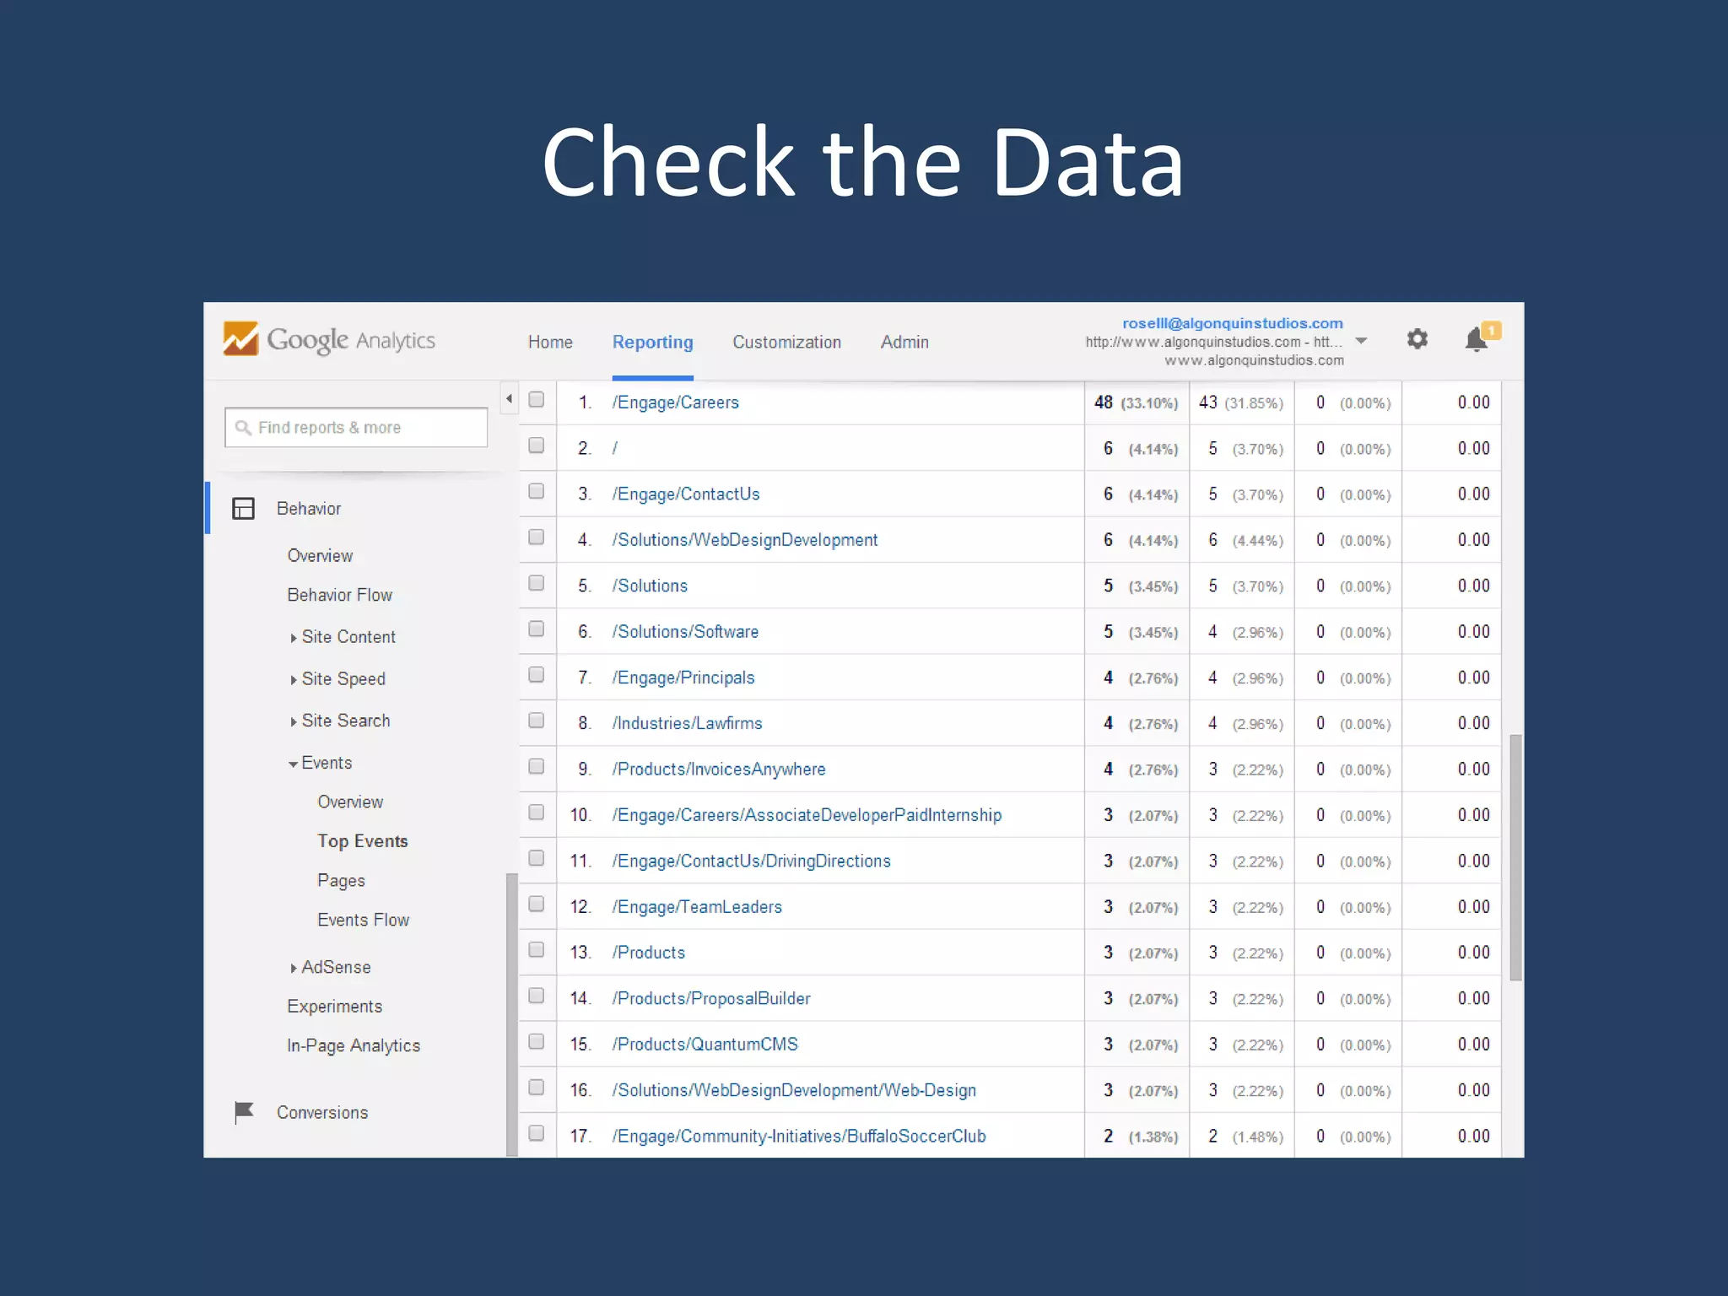Select Top Events in sidebar
The image size is (1728, 1296).
[363, 841]
